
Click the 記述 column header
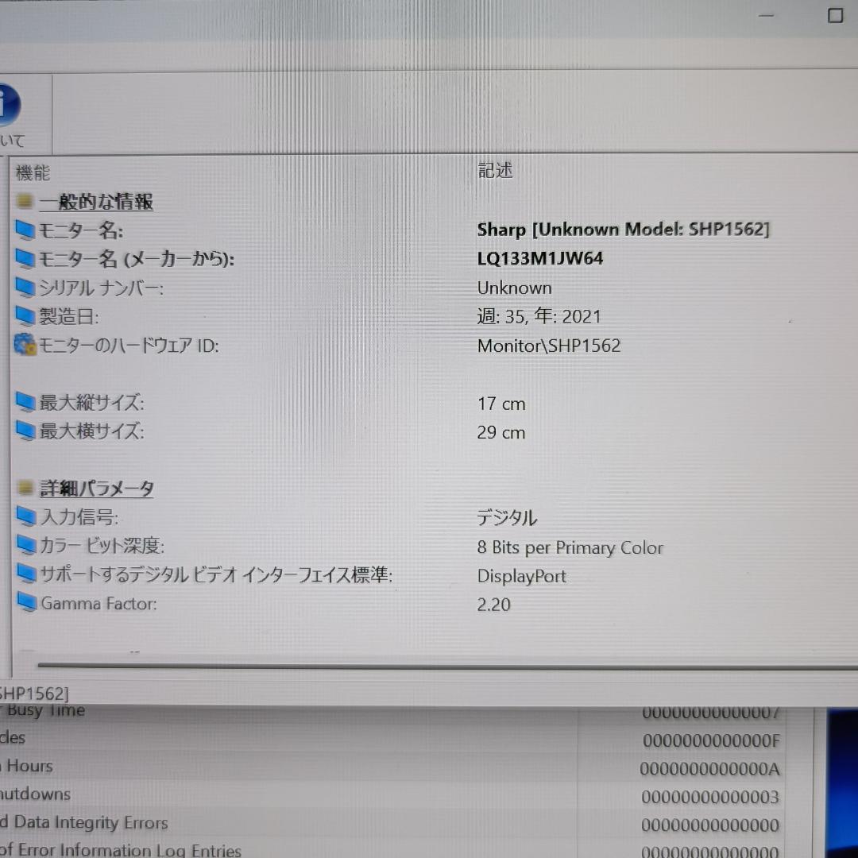(494, 170)
